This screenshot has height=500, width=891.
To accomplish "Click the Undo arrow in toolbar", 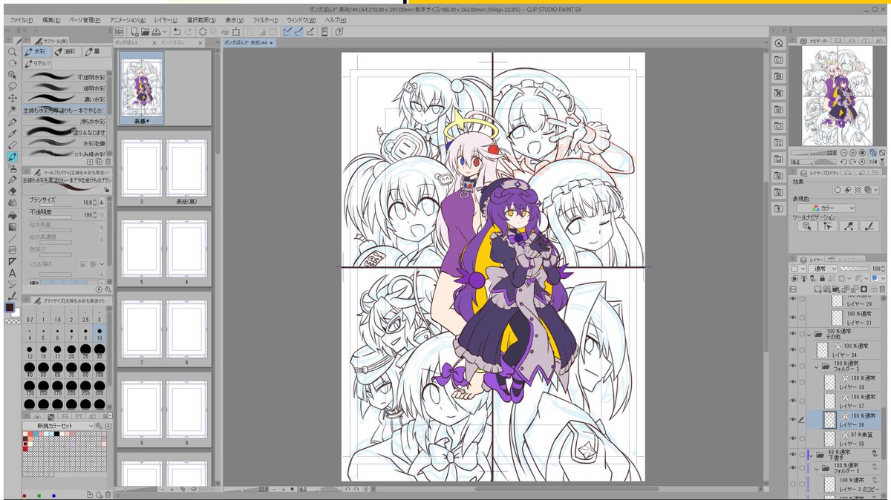I will (177, 32).
